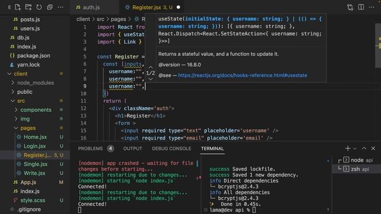Open the OUTPUT panel tab
Screen dimensions: 381x214
coord(132,149)
